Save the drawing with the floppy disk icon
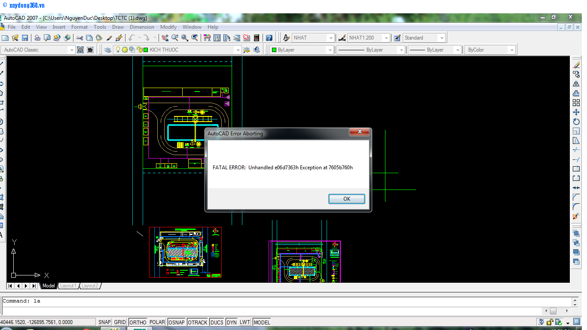Image resolution: width=587 pixels, height=330 pixels. (x=25, y=38)
